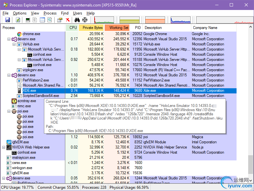Open the Process menu
The height and width of the screenshot is (191, 254).
[50, 13]
